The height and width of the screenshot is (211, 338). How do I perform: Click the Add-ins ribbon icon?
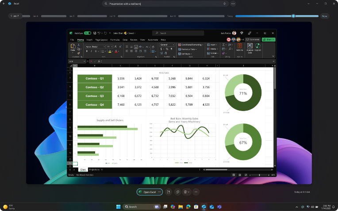pyautogui.click(x=240, y=47)
